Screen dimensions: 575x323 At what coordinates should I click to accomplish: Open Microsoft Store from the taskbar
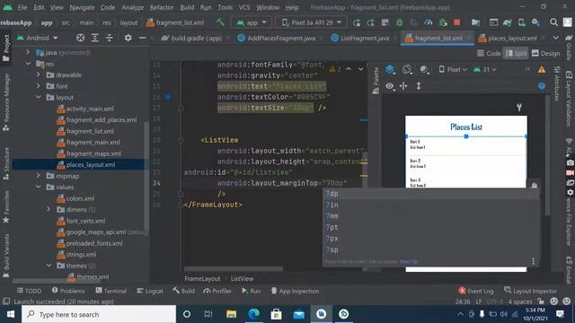[x=276, y=314]
